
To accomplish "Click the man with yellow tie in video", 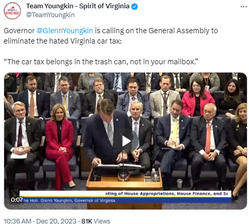I will [173, 138].
